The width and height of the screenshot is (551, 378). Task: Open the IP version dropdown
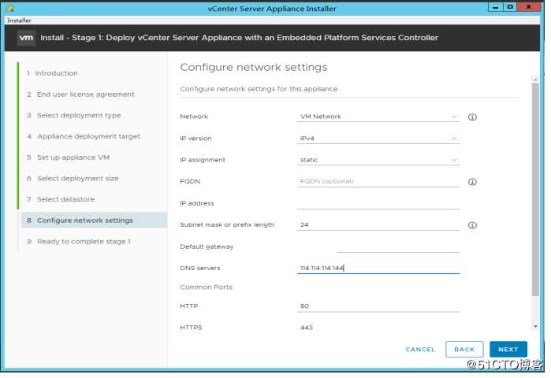pyautogui.click(x=378, y=139)
